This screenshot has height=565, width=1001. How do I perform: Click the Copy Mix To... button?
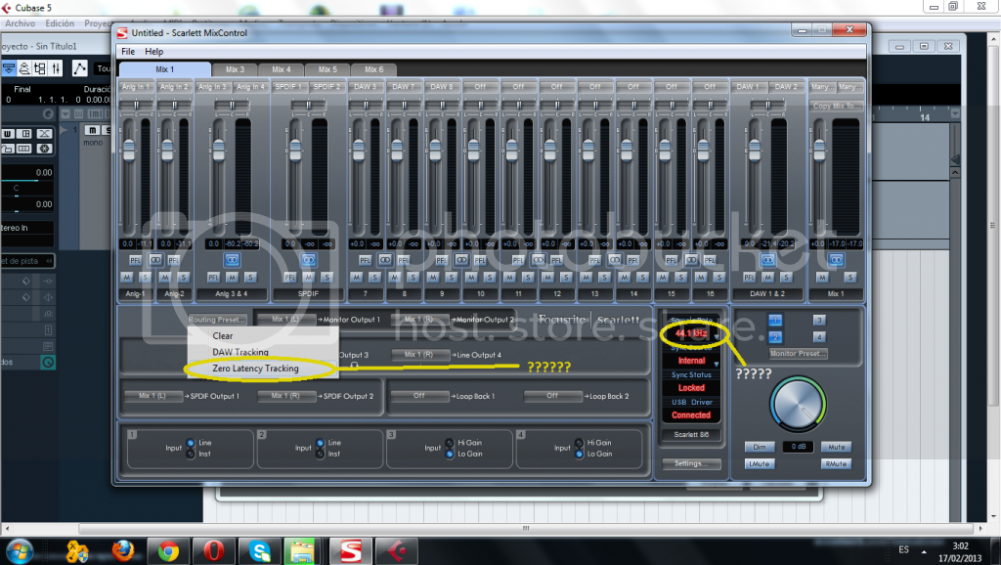[x=837, y=106]
